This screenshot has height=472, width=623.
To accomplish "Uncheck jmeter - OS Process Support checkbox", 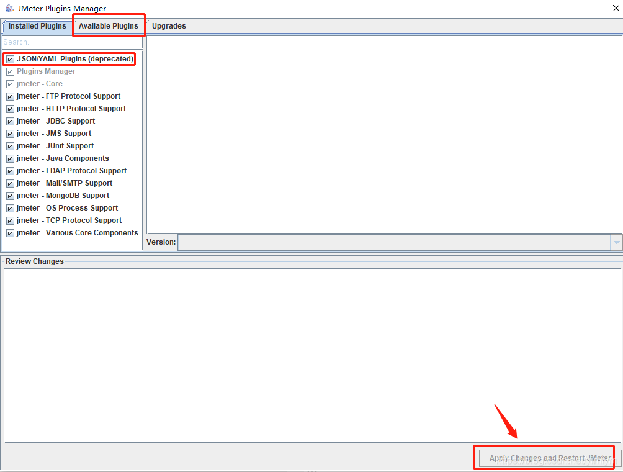I will click(x=11, y=209).
